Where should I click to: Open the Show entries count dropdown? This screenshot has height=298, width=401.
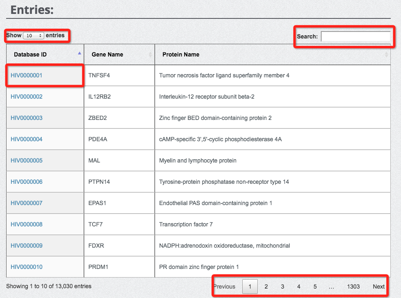pyautogui.click(x=34, y=36)
